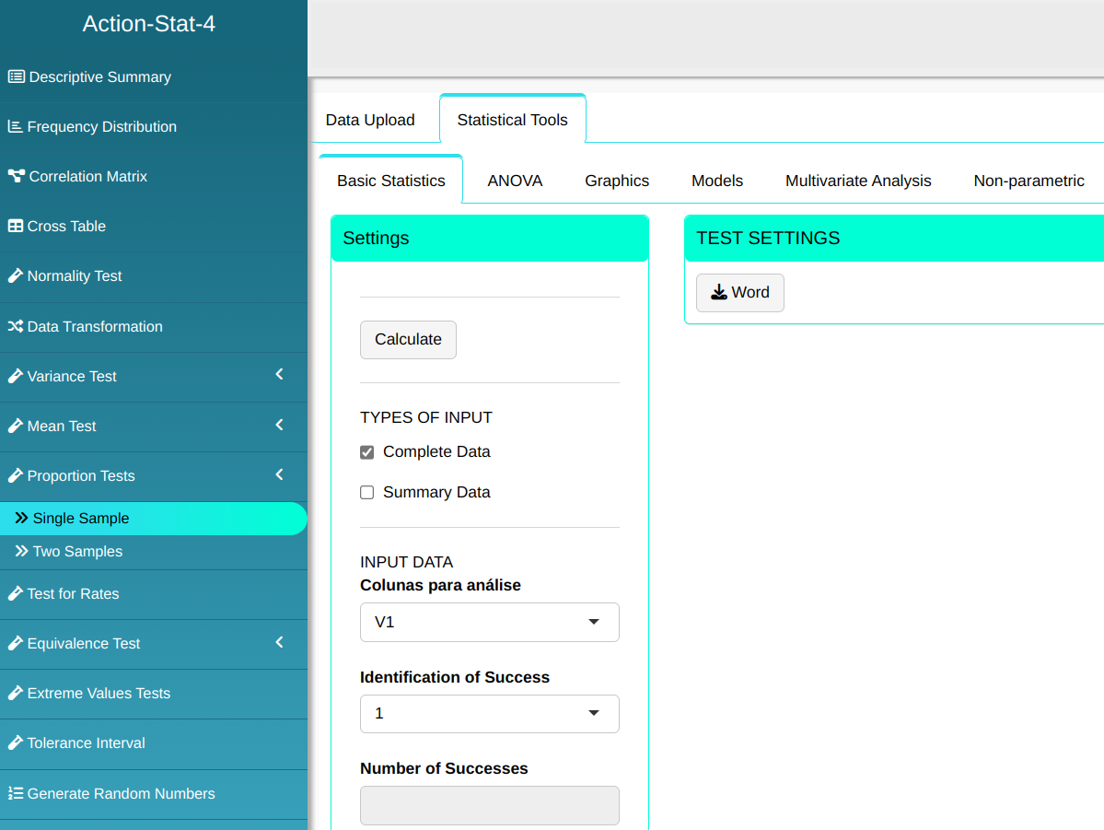Uncheck the Complete Data checkbox

click(x=367, y=452)
